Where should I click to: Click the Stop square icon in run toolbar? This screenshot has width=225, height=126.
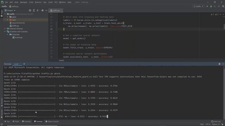[x=219, y=6]
